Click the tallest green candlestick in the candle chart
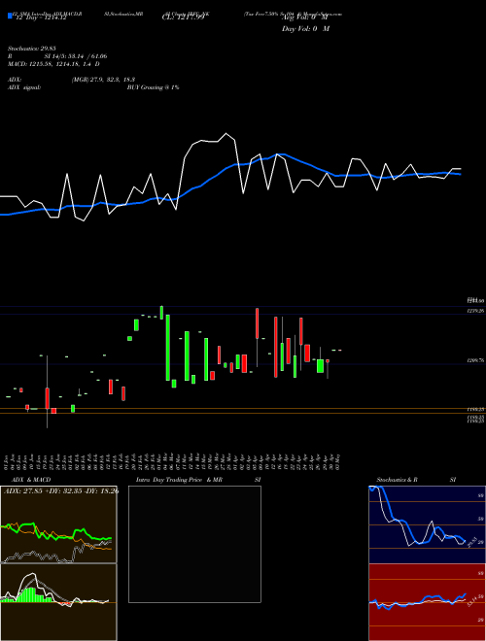Viewport: 486px width, 641px height. pyautogui.click(x=168, y=348)
